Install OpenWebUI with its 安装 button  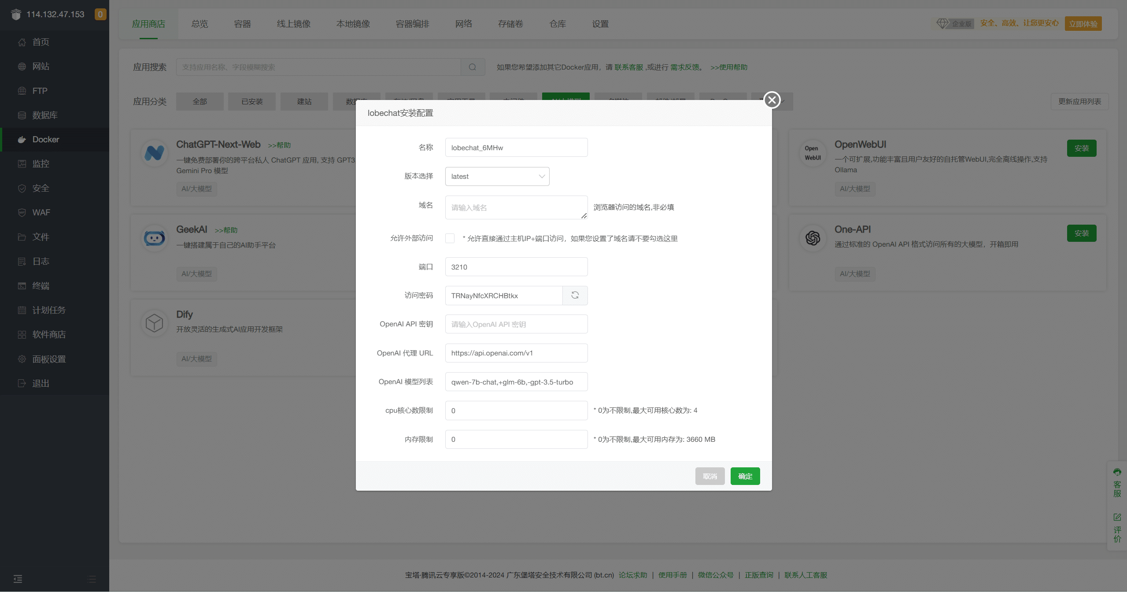[x=1082, y=148]
